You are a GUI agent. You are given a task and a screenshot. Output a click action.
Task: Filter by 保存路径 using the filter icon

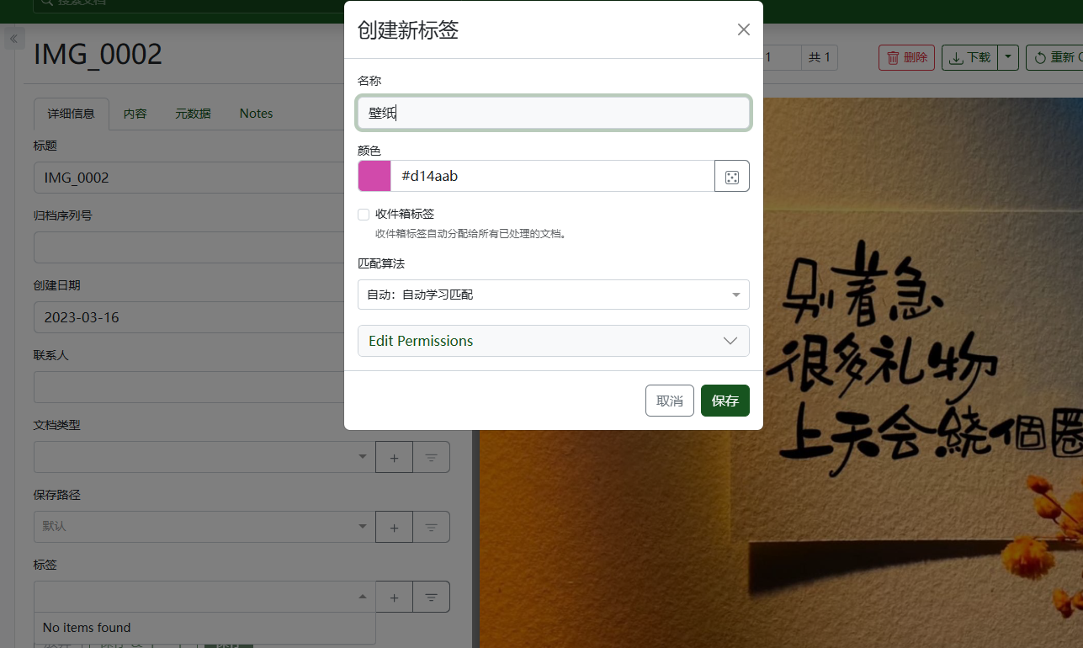pyautogui.click(x=431, y=527)
